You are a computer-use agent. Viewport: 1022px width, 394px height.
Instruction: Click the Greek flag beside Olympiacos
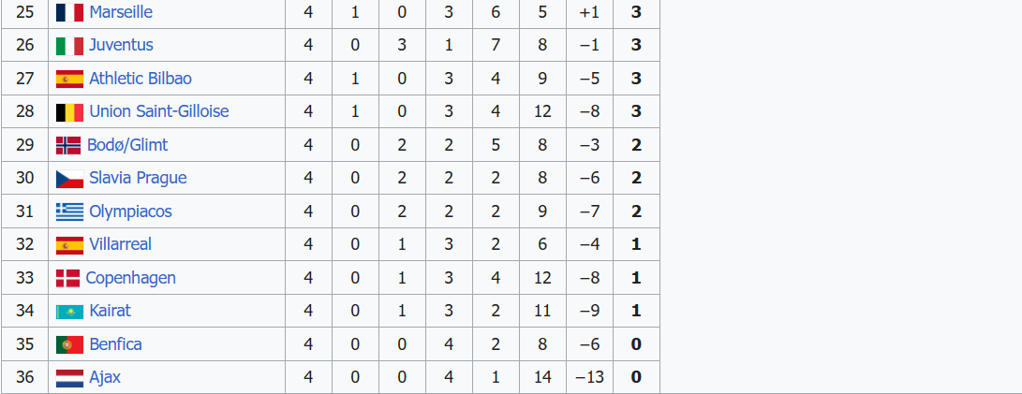69,212
